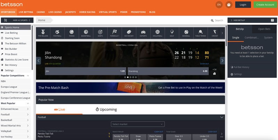Screen dimensions: 278x140
Task: Select the Ice Hockey puck icon
Action: tap(129, 33)
